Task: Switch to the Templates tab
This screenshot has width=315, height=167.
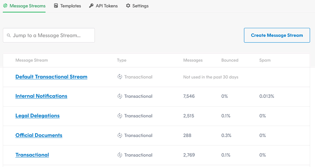Action: (70, 6)
